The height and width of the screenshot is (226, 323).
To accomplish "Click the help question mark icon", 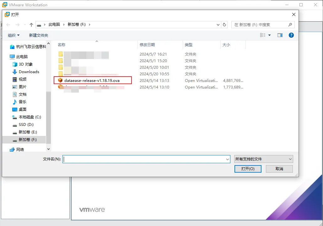I will [291, 35].
